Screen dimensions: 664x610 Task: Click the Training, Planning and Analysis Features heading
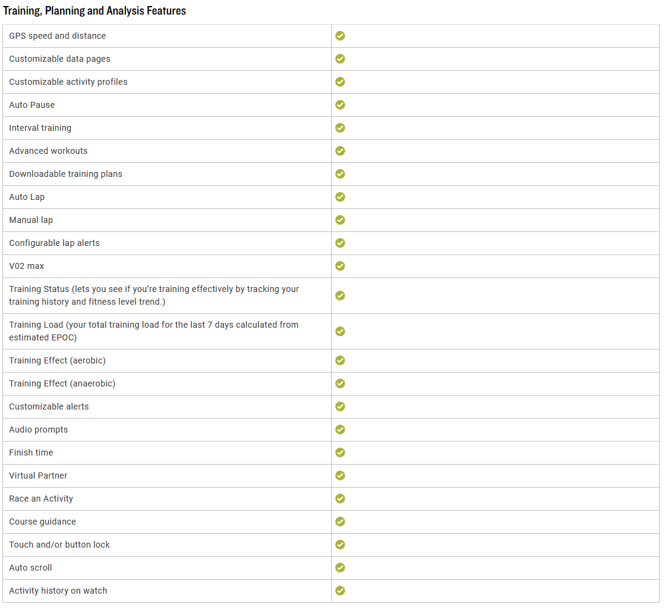(x=94, y=10)
